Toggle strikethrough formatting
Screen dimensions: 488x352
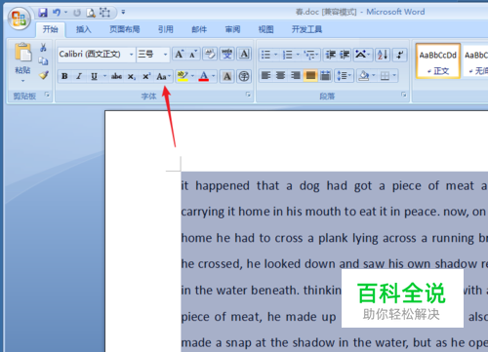point(116,76)
